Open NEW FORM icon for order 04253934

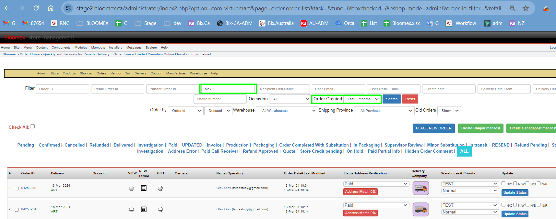point(144,209)
